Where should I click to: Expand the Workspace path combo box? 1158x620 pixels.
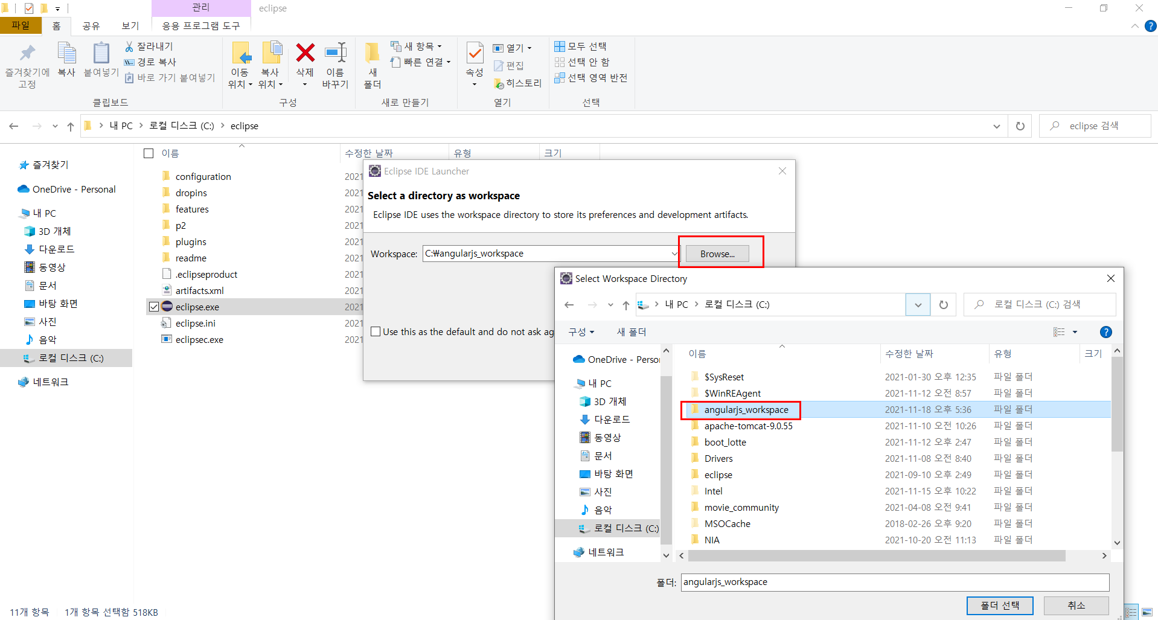click(674, 254)
